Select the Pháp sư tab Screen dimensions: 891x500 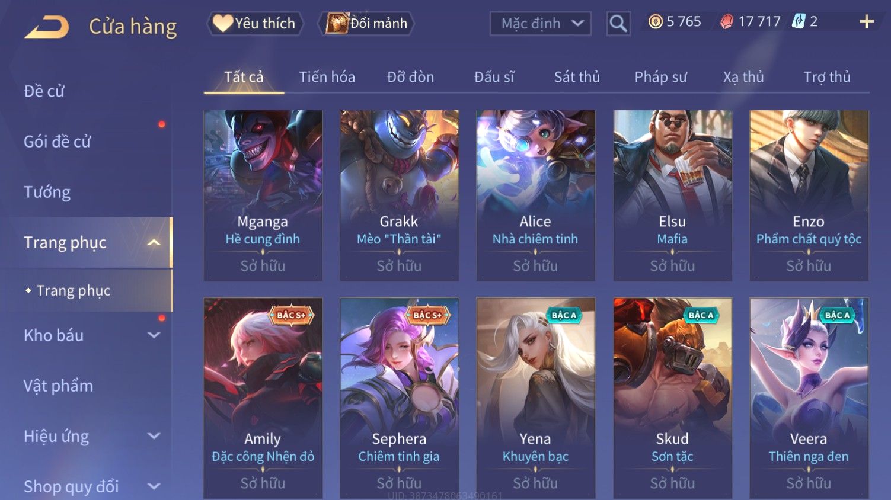pyautogui.click(x=660, y=77)
